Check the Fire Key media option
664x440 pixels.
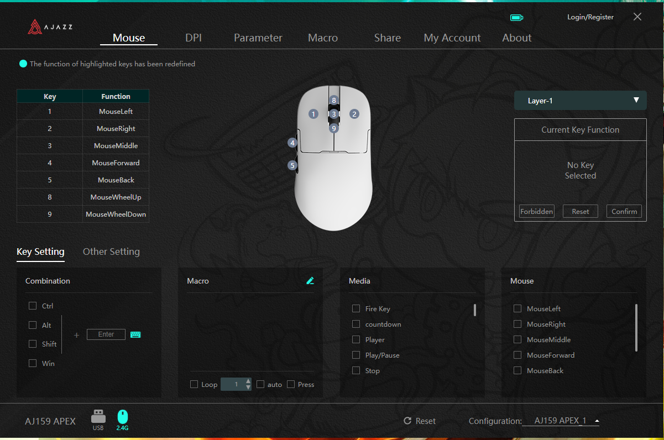(356, 308)
